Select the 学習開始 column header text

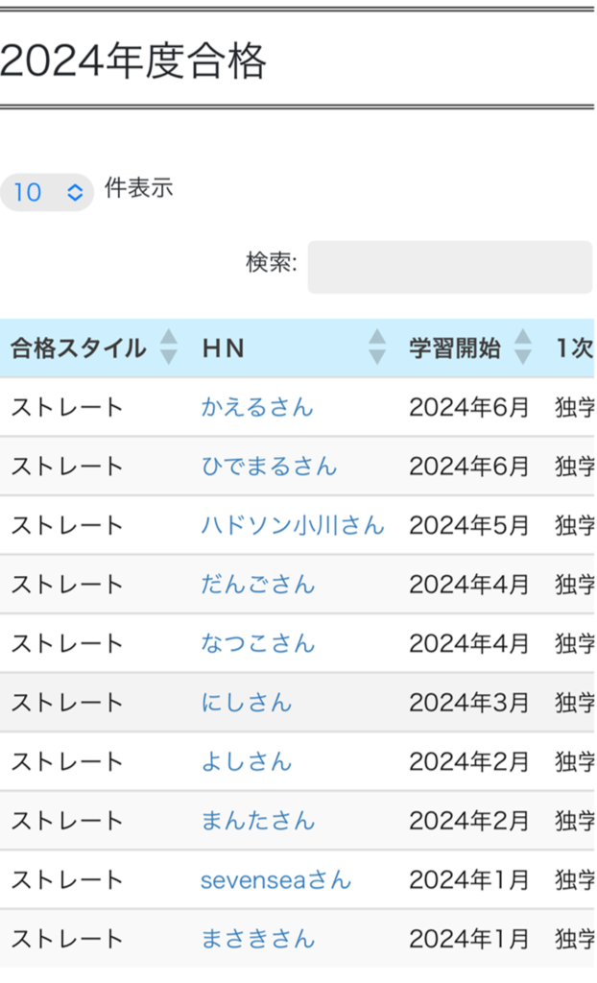point(455,348)
